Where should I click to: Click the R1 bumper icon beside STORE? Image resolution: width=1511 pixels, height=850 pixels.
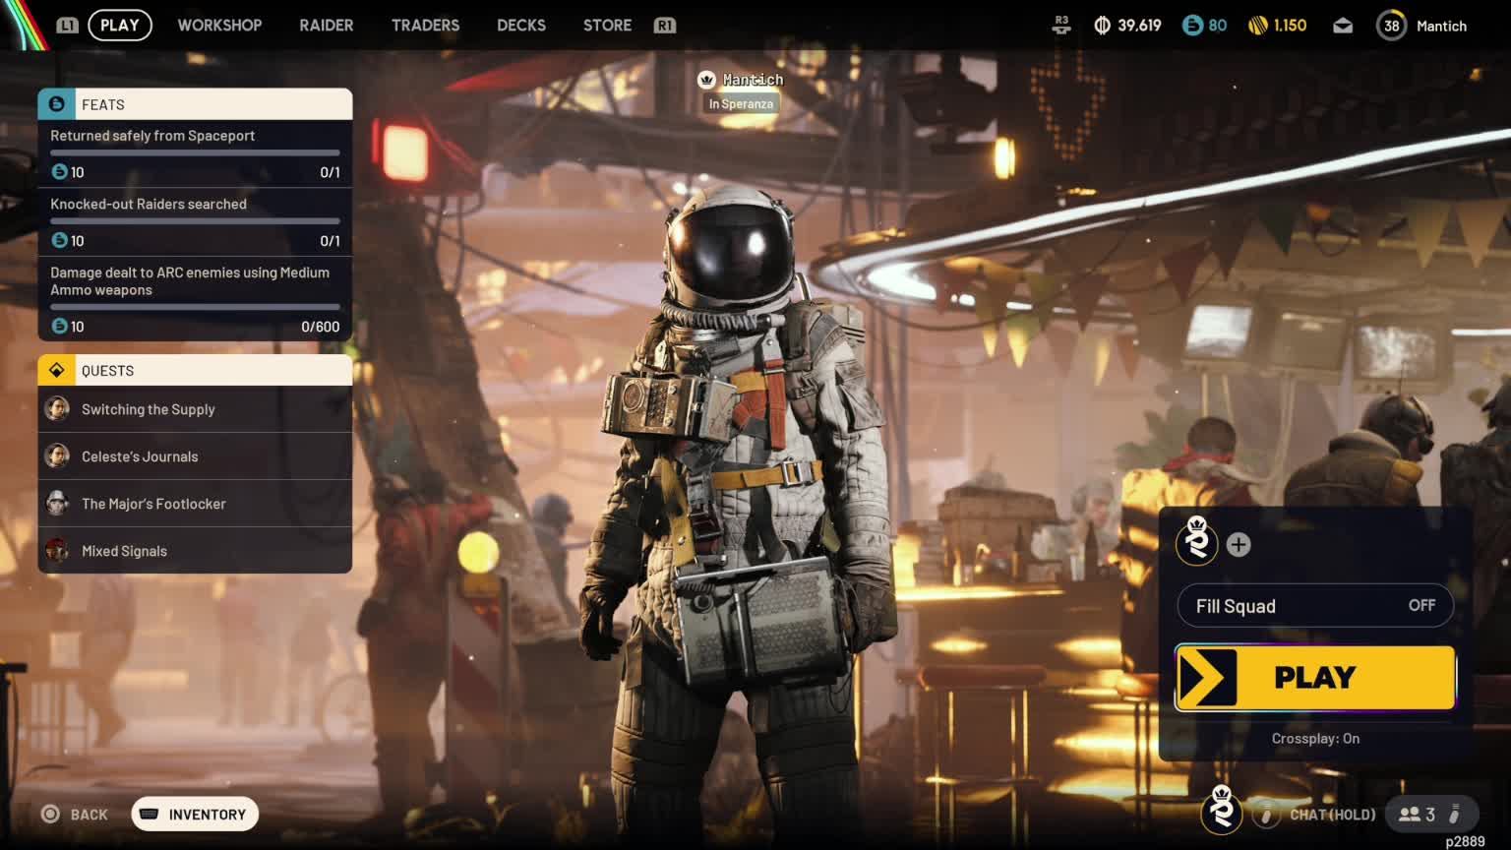[665, 26]
